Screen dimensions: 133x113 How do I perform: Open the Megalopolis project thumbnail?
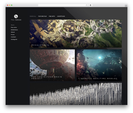tap(76, 34)
